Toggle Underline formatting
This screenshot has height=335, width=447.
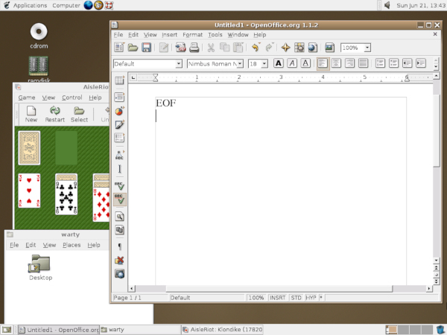tap(305, 63)
